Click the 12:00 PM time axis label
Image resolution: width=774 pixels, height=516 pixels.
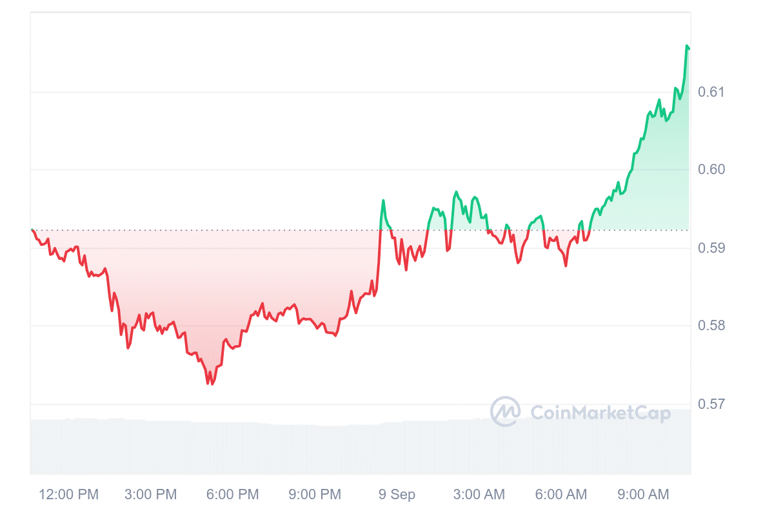[69, 495]
